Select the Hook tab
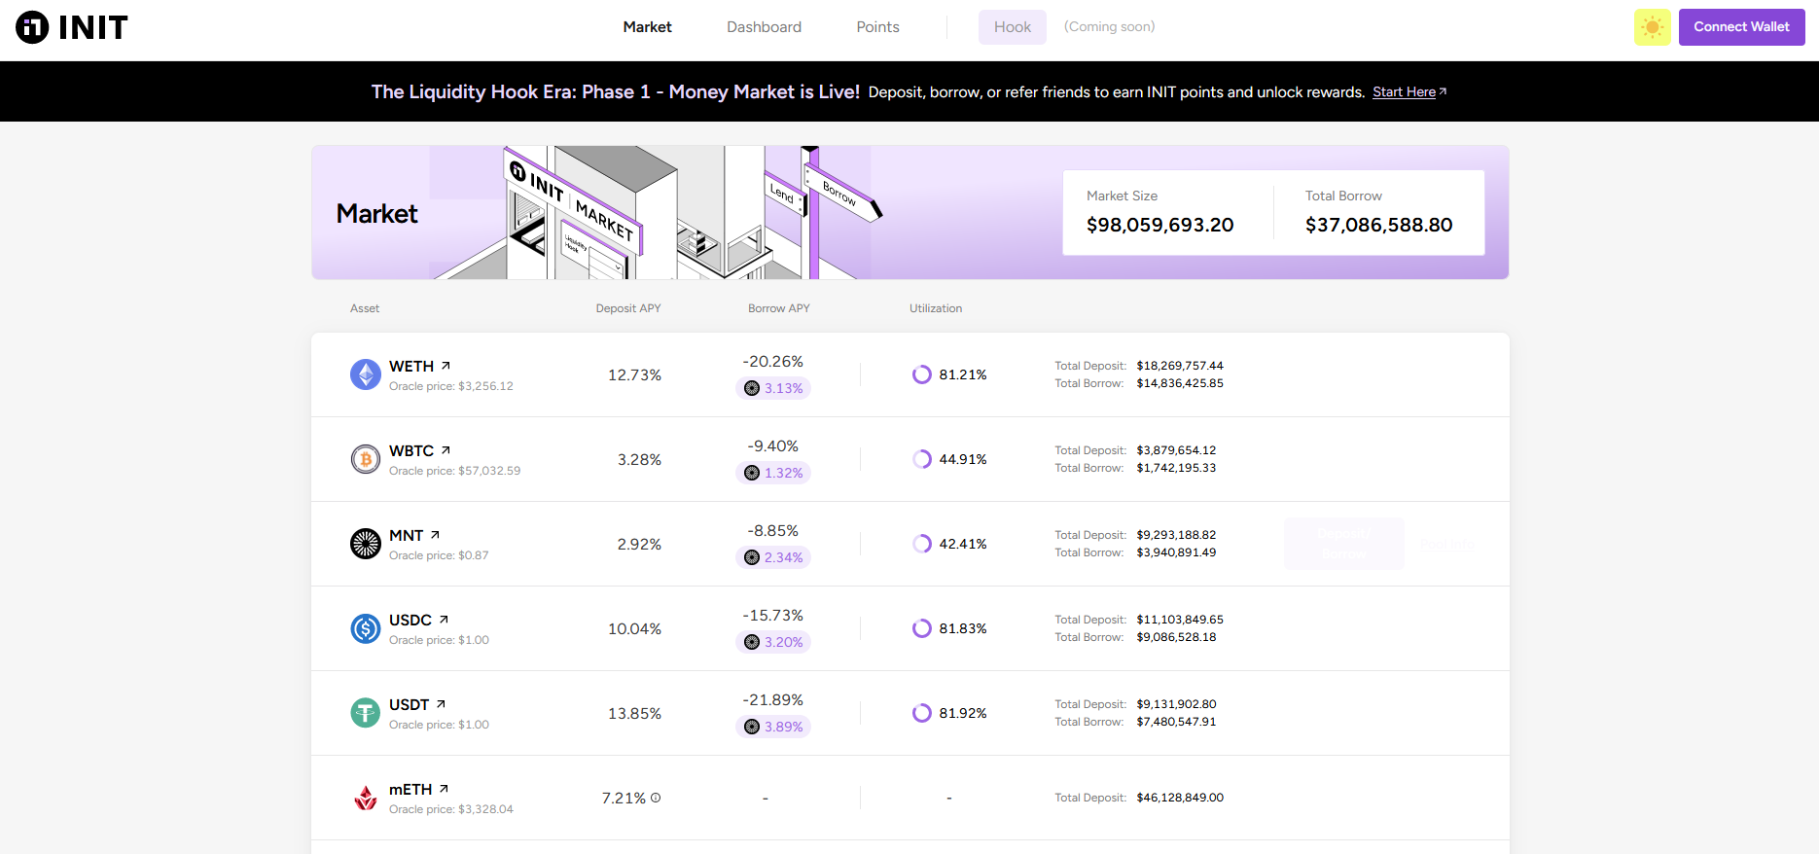This screenshot has height=854, width=1819. (1012, 27)
